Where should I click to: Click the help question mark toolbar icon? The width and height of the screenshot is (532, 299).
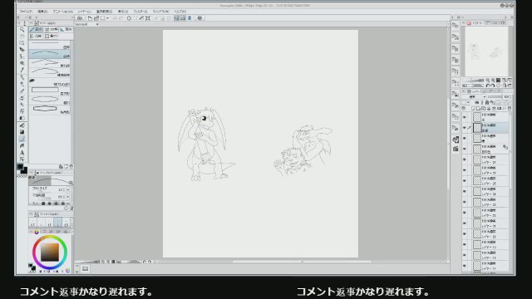(199, 18)
